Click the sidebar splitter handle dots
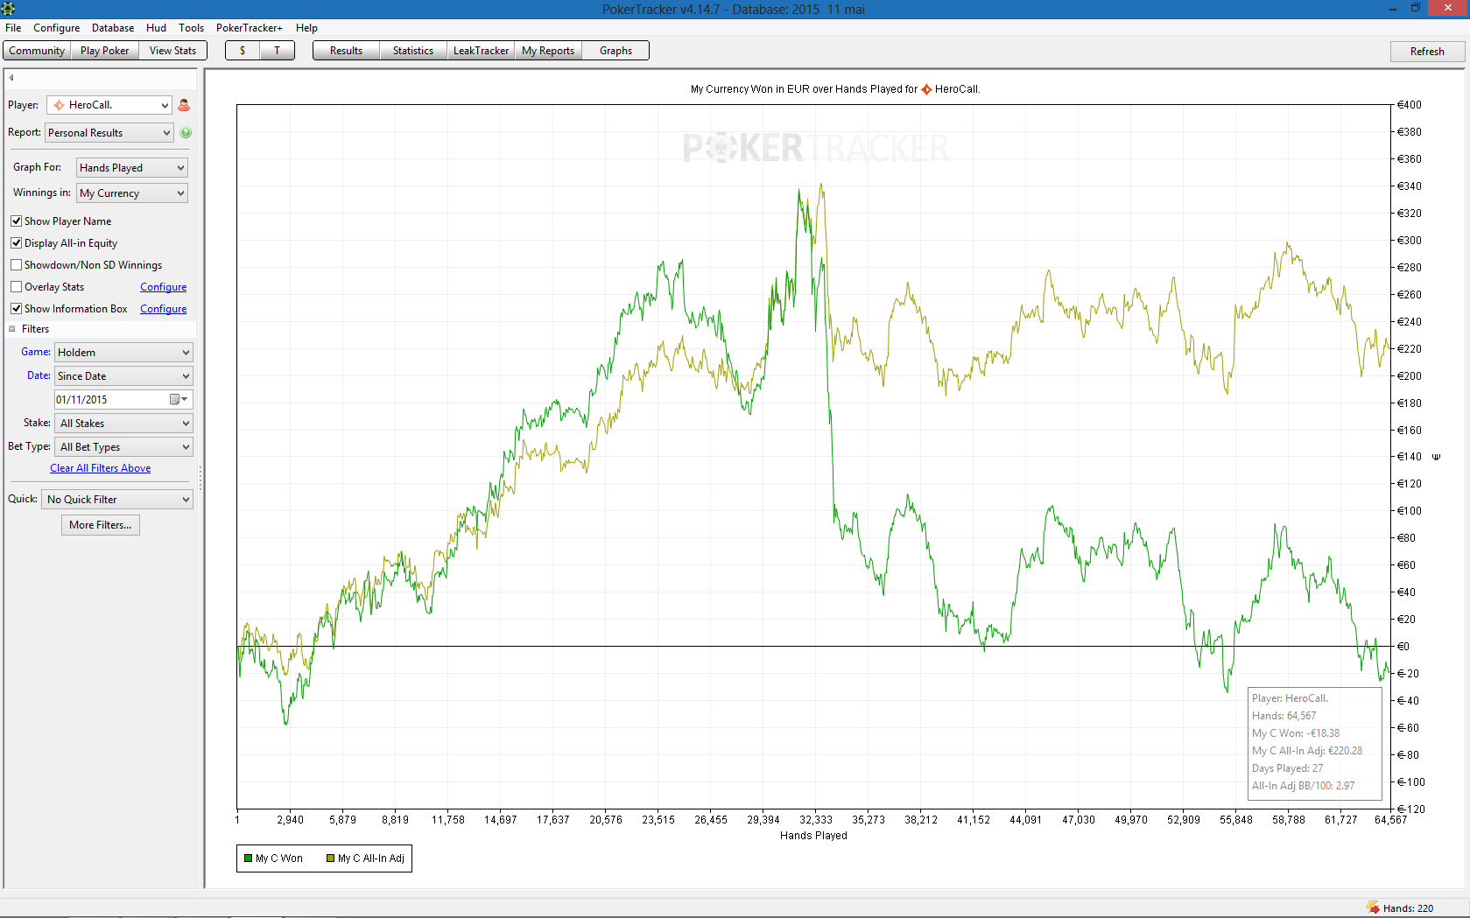 (200, 478)
